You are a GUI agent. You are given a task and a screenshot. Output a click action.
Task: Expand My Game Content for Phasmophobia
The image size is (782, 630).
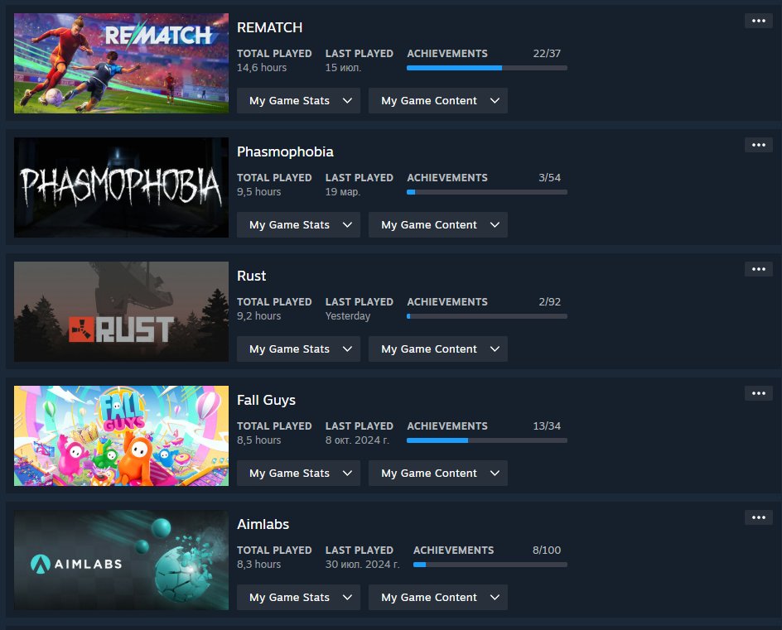click(x=438, y=225)
